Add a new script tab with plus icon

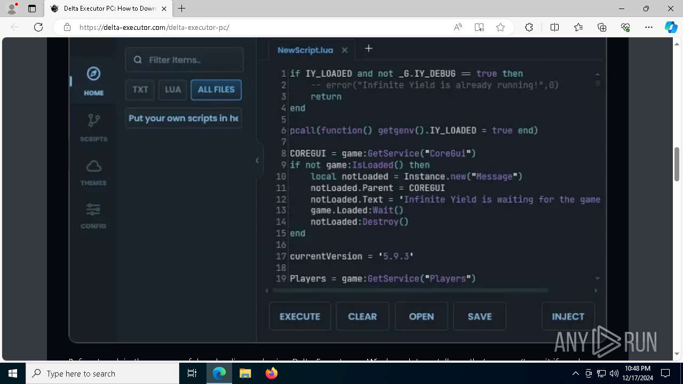[x=369, y=49]
